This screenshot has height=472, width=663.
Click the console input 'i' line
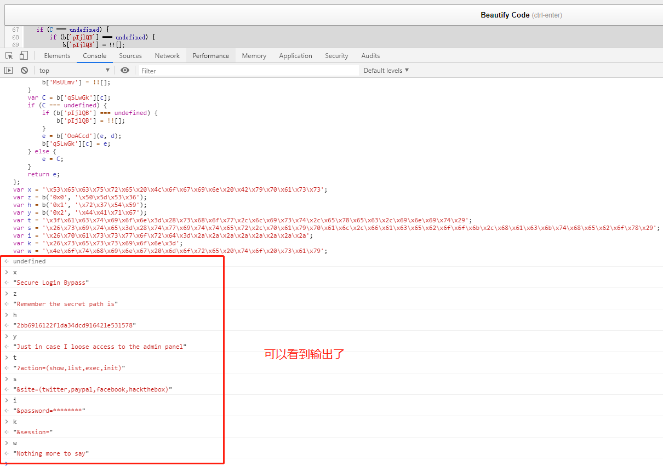(x=15, y=400)
